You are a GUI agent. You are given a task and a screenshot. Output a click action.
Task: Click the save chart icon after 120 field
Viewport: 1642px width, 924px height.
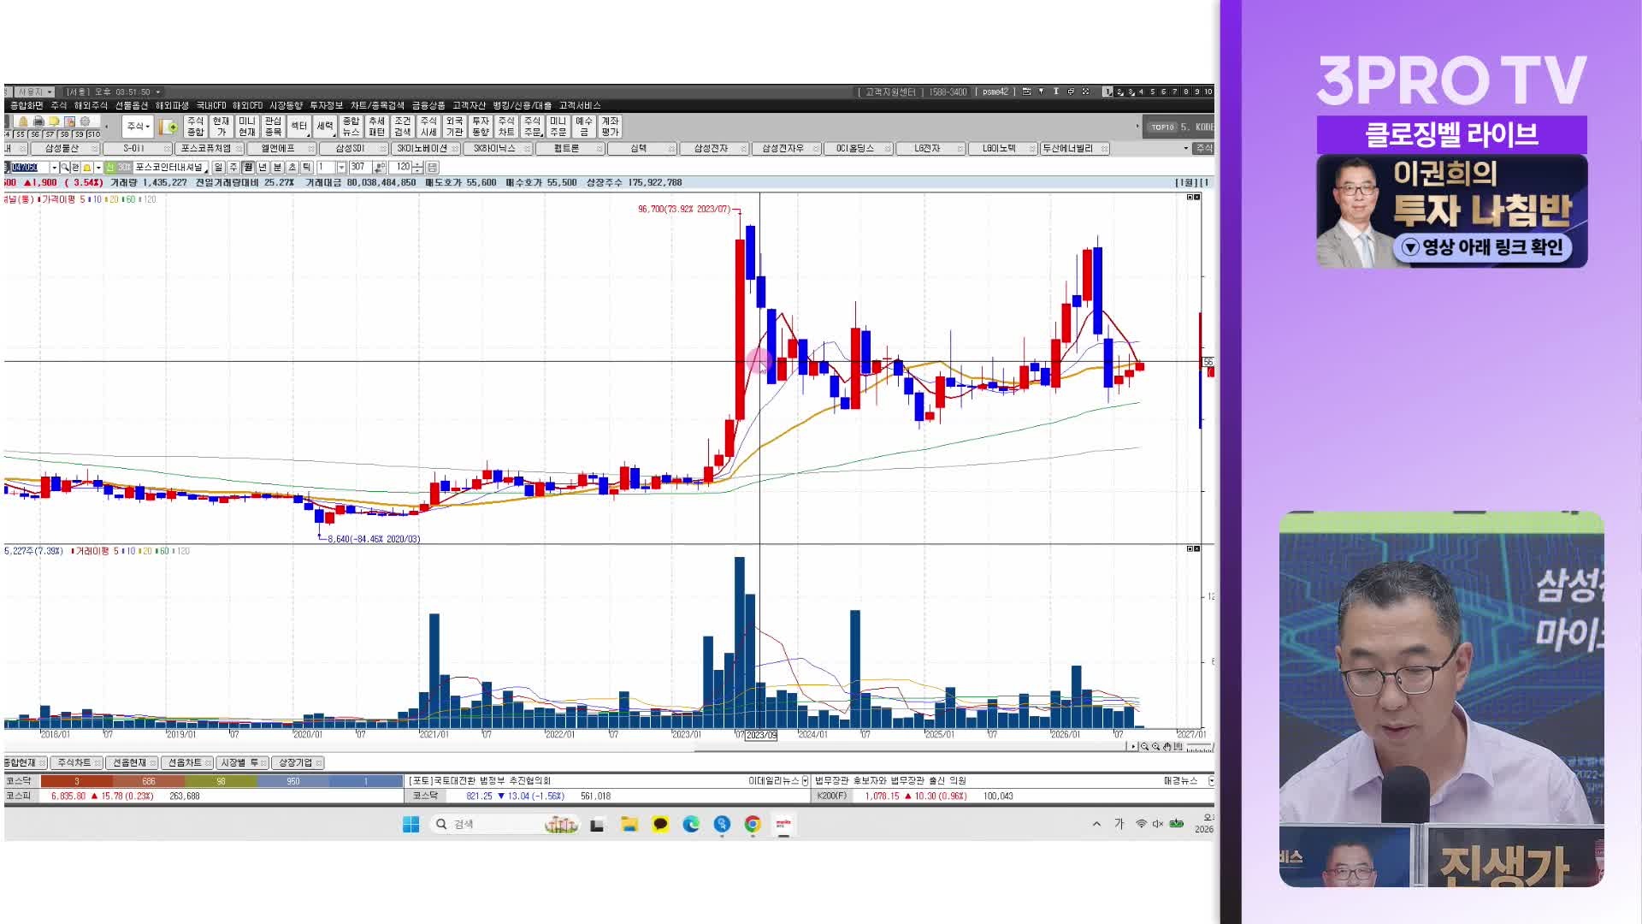pyautogui.click(x=432, y=168)
